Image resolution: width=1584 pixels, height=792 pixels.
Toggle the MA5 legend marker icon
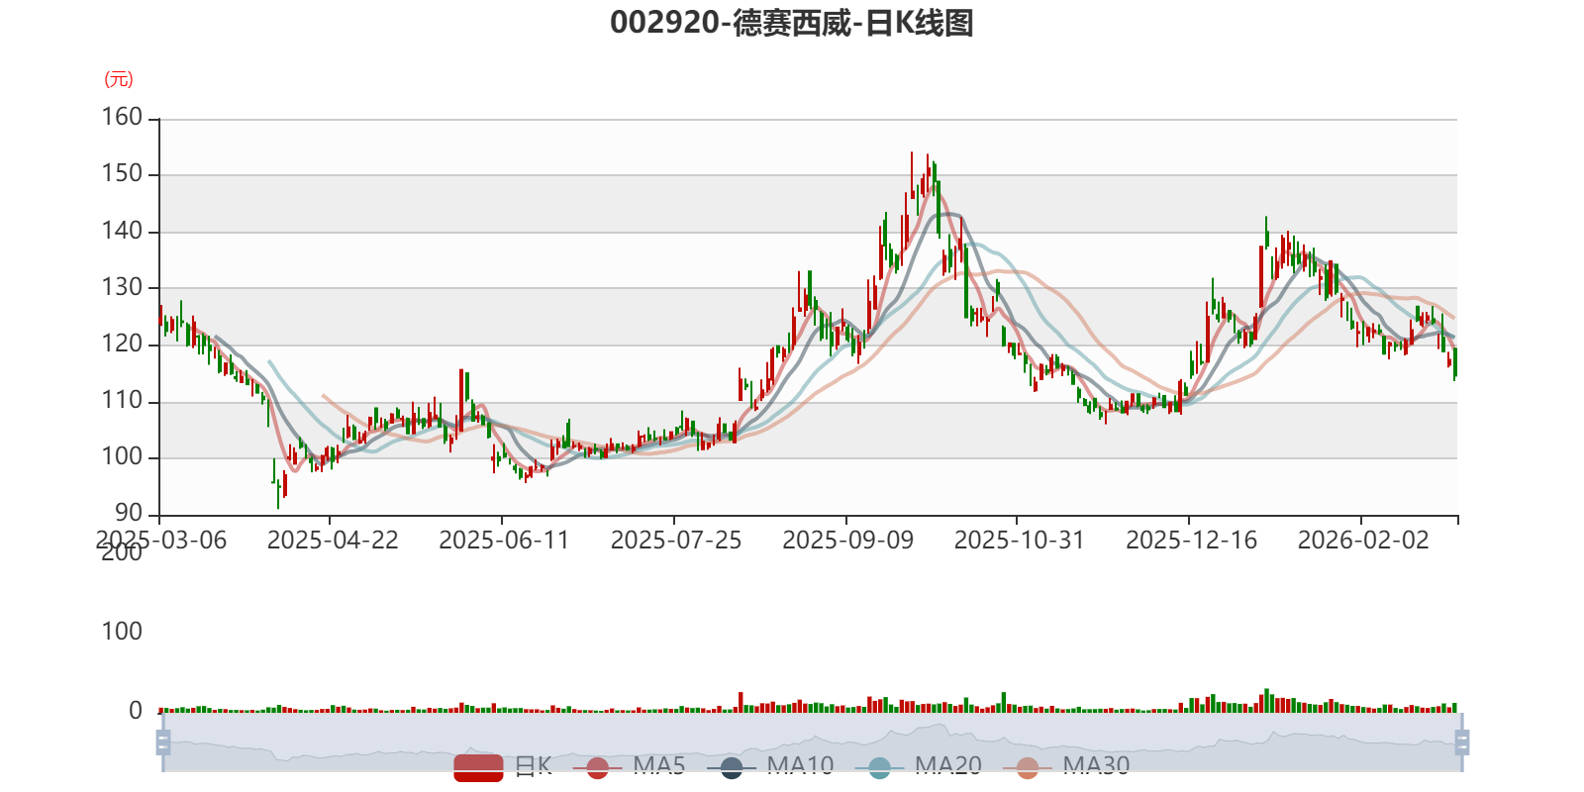597,767
